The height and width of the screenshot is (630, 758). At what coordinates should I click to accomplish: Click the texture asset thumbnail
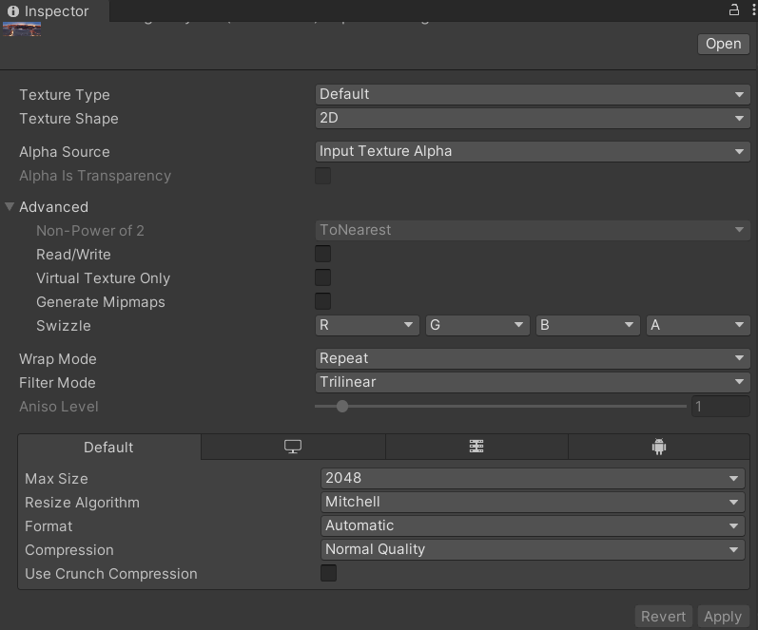click(22, 29)
